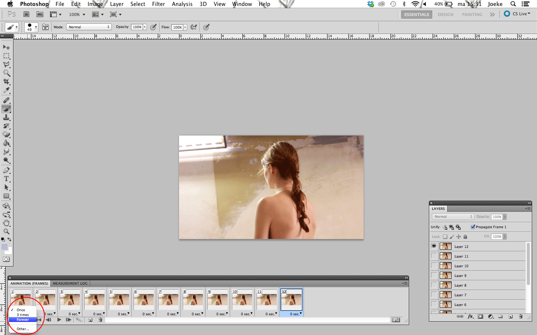The height and width of the screenshot is (335, 537).
Task: Select the Crop tool
Action: [x=6, y=82]
